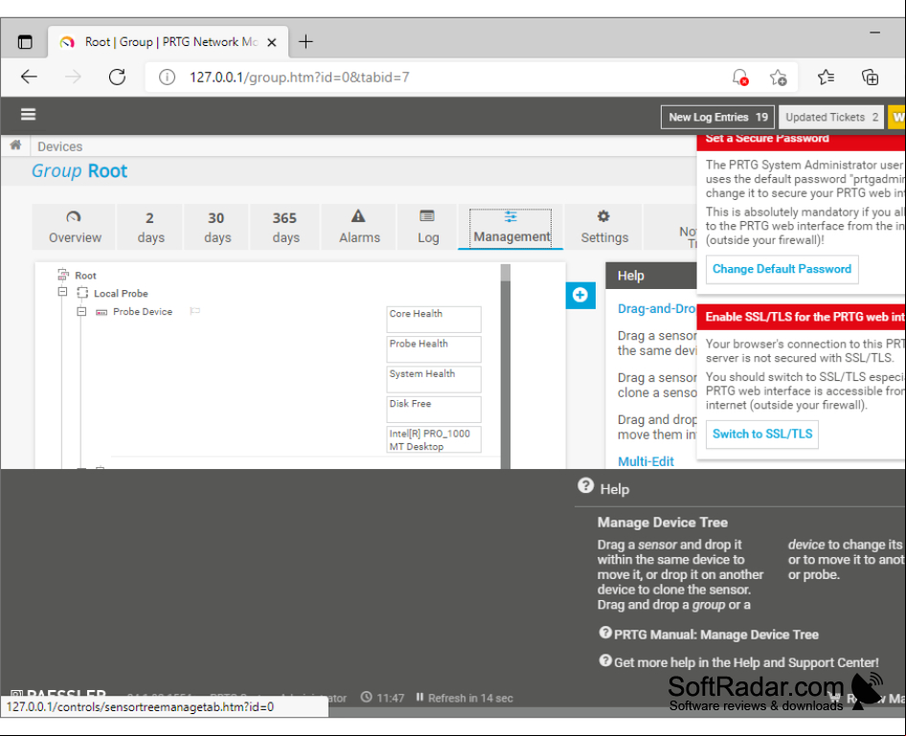Select Probe Device in tree
Screen dimensions: 906x736
click(x=142, y=312)
